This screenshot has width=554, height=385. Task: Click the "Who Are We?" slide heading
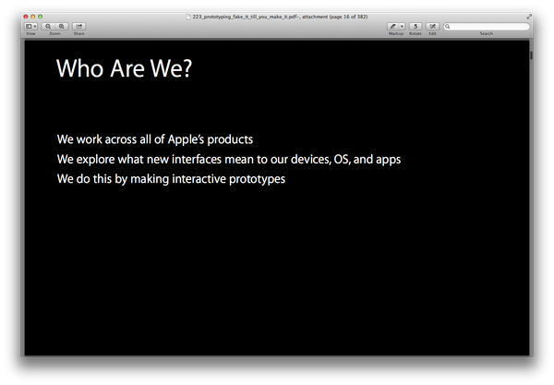click(x=125, y=69)
